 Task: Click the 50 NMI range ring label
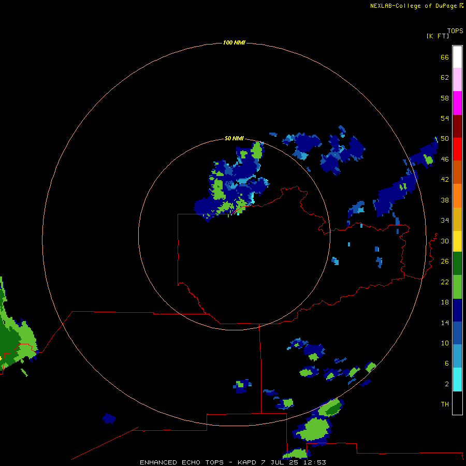234,138
